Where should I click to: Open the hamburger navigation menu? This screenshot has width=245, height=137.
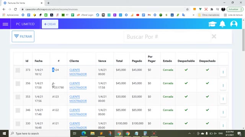tap(5, 24)
